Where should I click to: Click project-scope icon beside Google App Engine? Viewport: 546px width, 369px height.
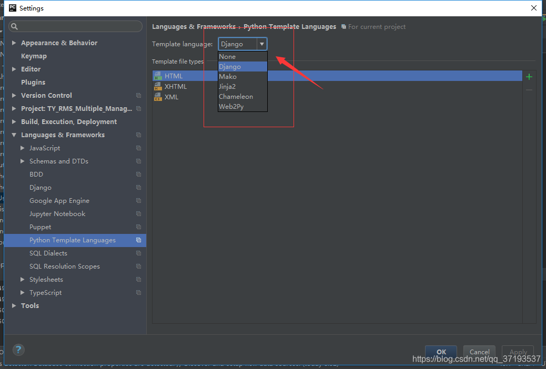138,200
